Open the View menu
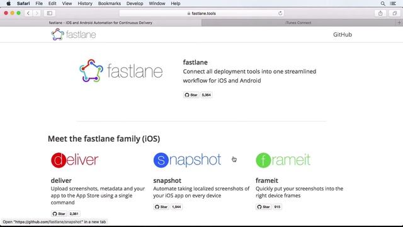This screenshot has height=227, width=403. pos(67,4)
